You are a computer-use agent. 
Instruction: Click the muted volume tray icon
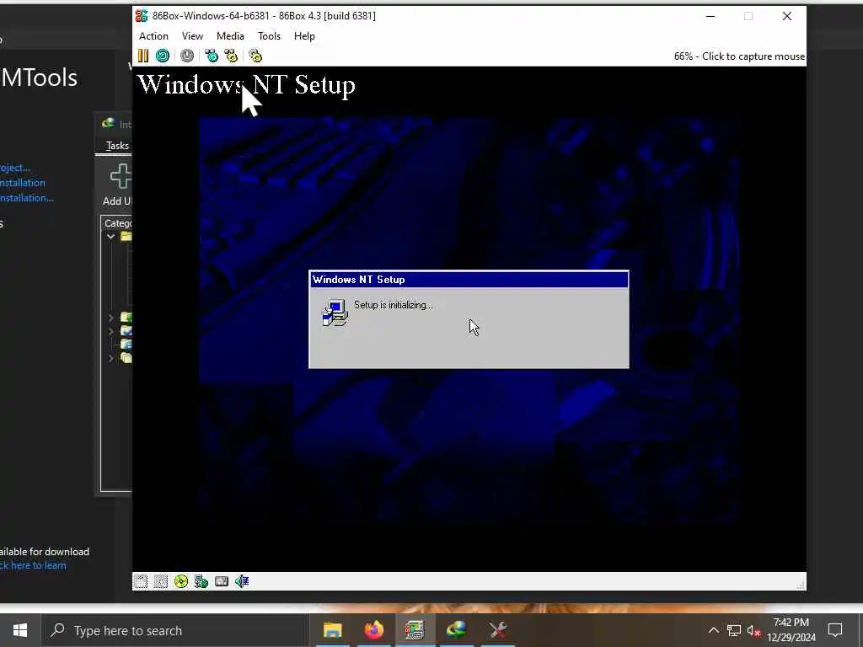[753, 630]
